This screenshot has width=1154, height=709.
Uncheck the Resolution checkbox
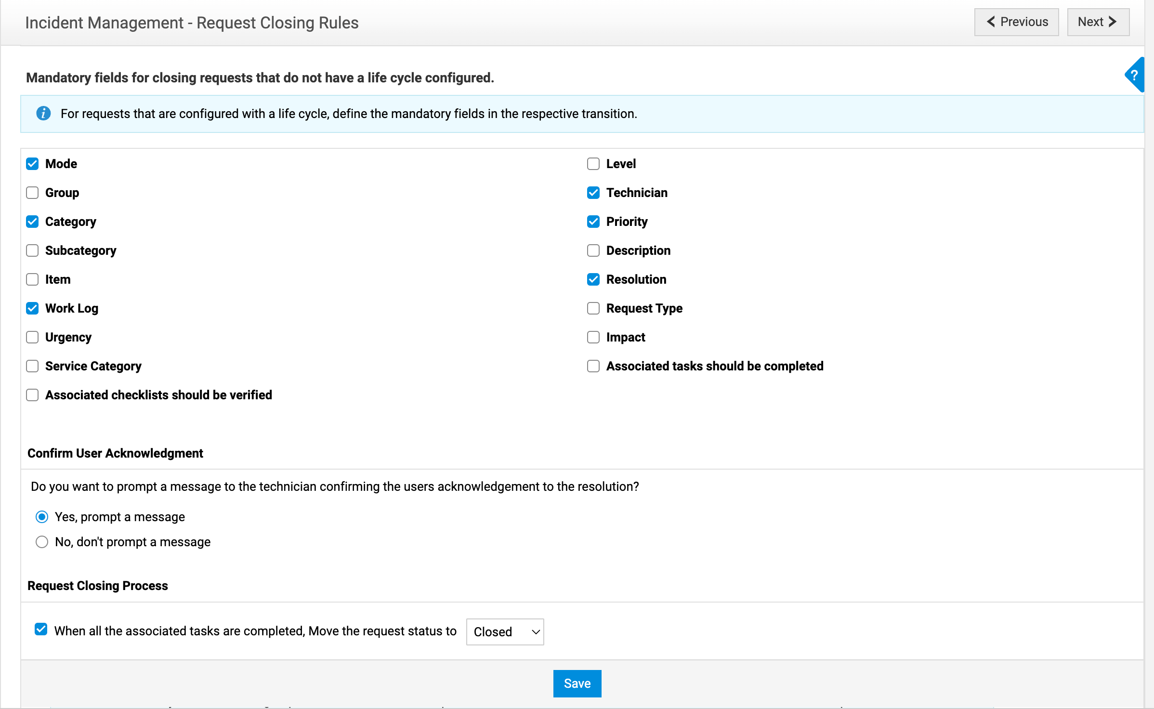point(593,279)
